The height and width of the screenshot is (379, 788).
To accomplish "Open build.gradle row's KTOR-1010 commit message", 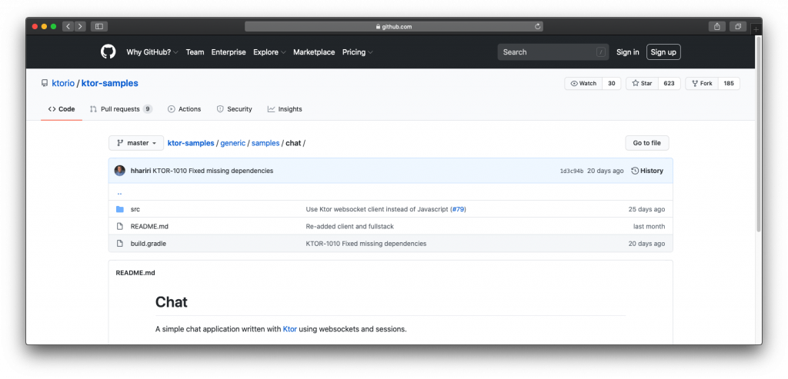I will tap(366, 244).
